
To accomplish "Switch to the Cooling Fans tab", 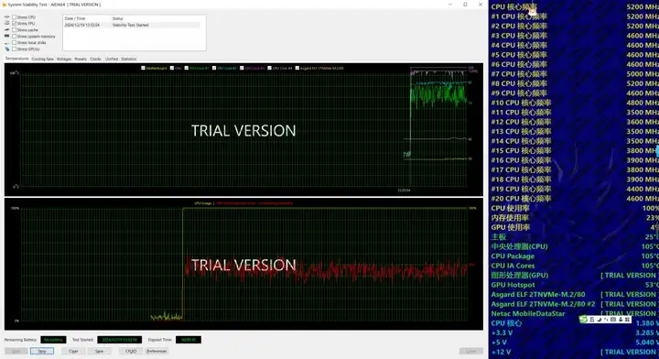I will [x=42, y=59].
